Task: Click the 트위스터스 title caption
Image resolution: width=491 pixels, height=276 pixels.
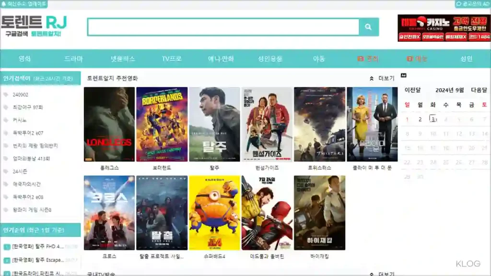Action: click(x=320, y=168)
